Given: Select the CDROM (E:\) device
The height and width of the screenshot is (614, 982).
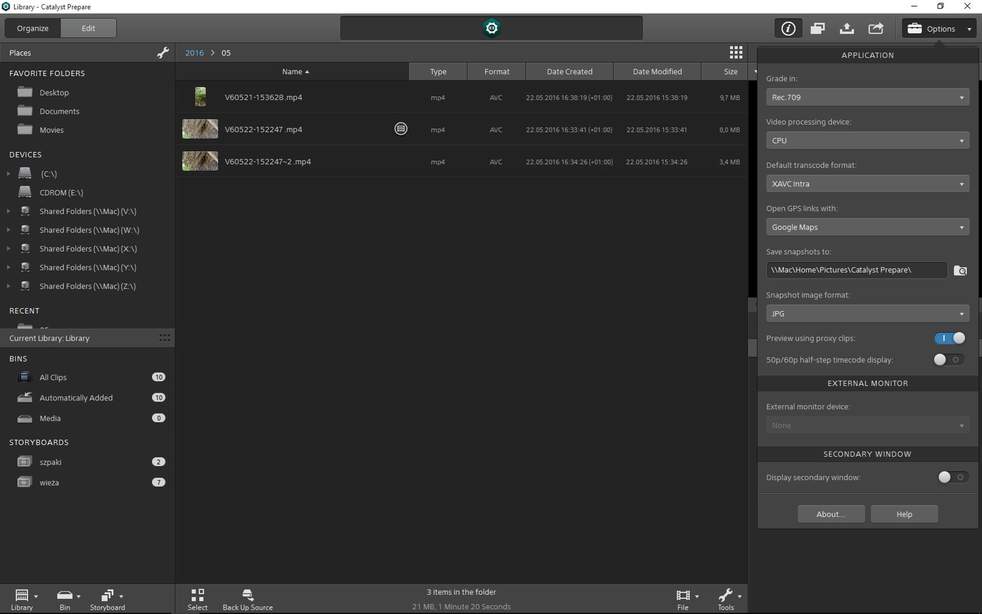Looking at the screenshot, I should [61, 192].
